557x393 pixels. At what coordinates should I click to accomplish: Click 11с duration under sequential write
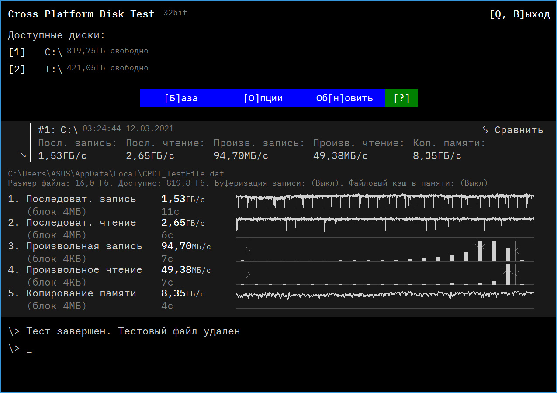(170, 212)
